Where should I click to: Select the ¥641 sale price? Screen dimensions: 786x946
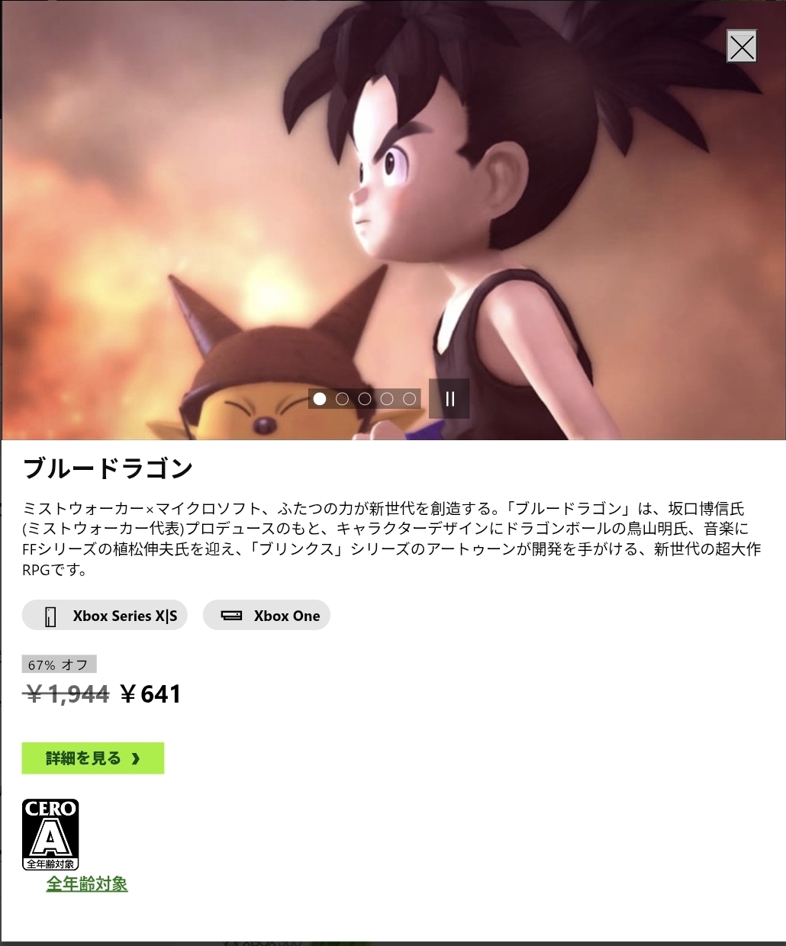coord(151,694)
